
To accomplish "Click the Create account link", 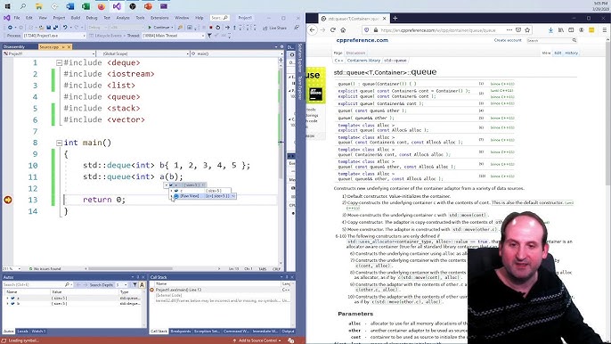I will [508, 40].
